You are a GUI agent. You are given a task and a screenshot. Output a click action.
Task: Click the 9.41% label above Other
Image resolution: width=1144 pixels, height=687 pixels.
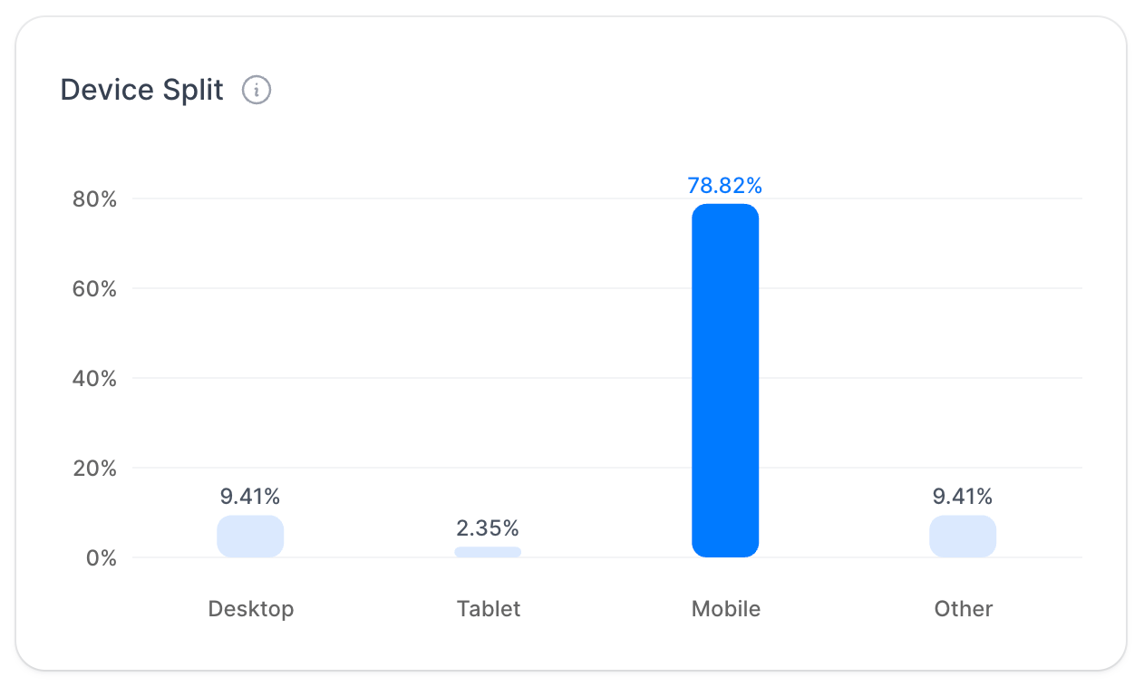pos(963,496)
